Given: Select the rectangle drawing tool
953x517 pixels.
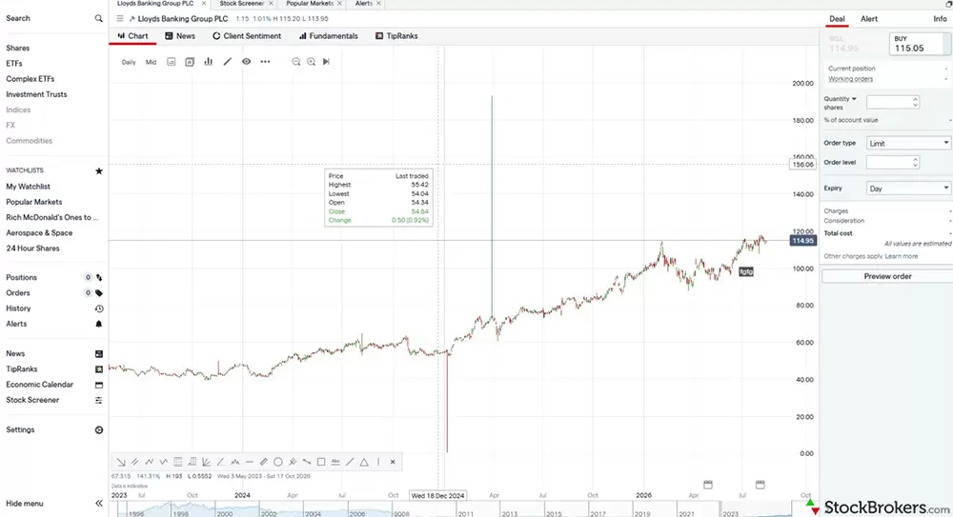Looking at the screenshot, I should [x=321, y=462].
